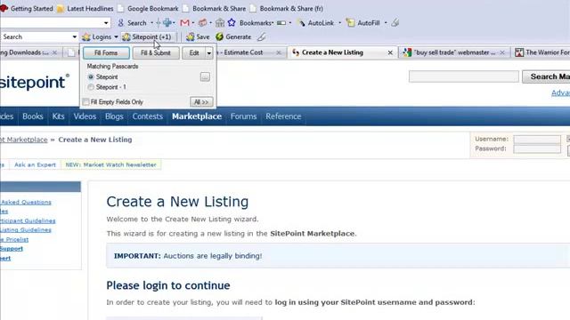Click the Username input field
The image size is (570, 320).
pos(537,140)
